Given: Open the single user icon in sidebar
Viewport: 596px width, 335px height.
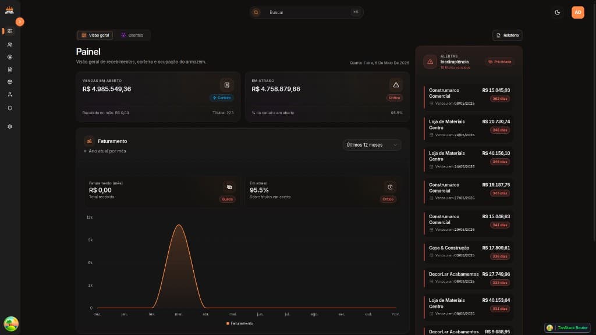Looking at the screenshot, I should [10, 95].
